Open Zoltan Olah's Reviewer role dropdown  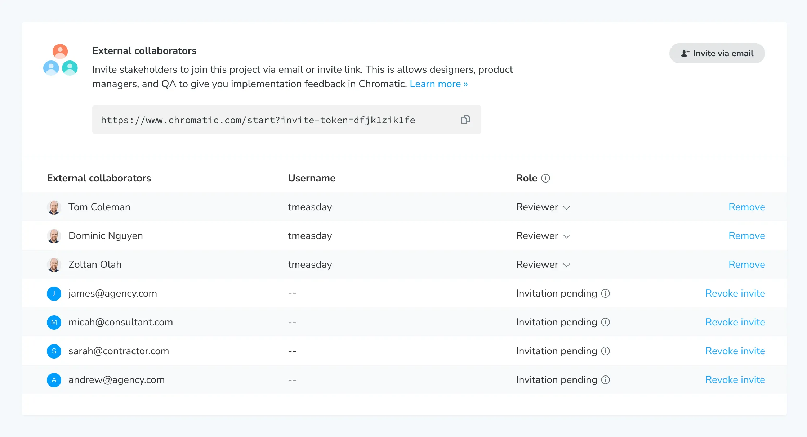point(543,265)
